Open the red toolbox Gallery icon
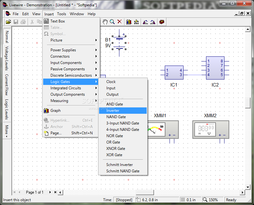This screenshot has width=254, height=205. coord(162,22)
